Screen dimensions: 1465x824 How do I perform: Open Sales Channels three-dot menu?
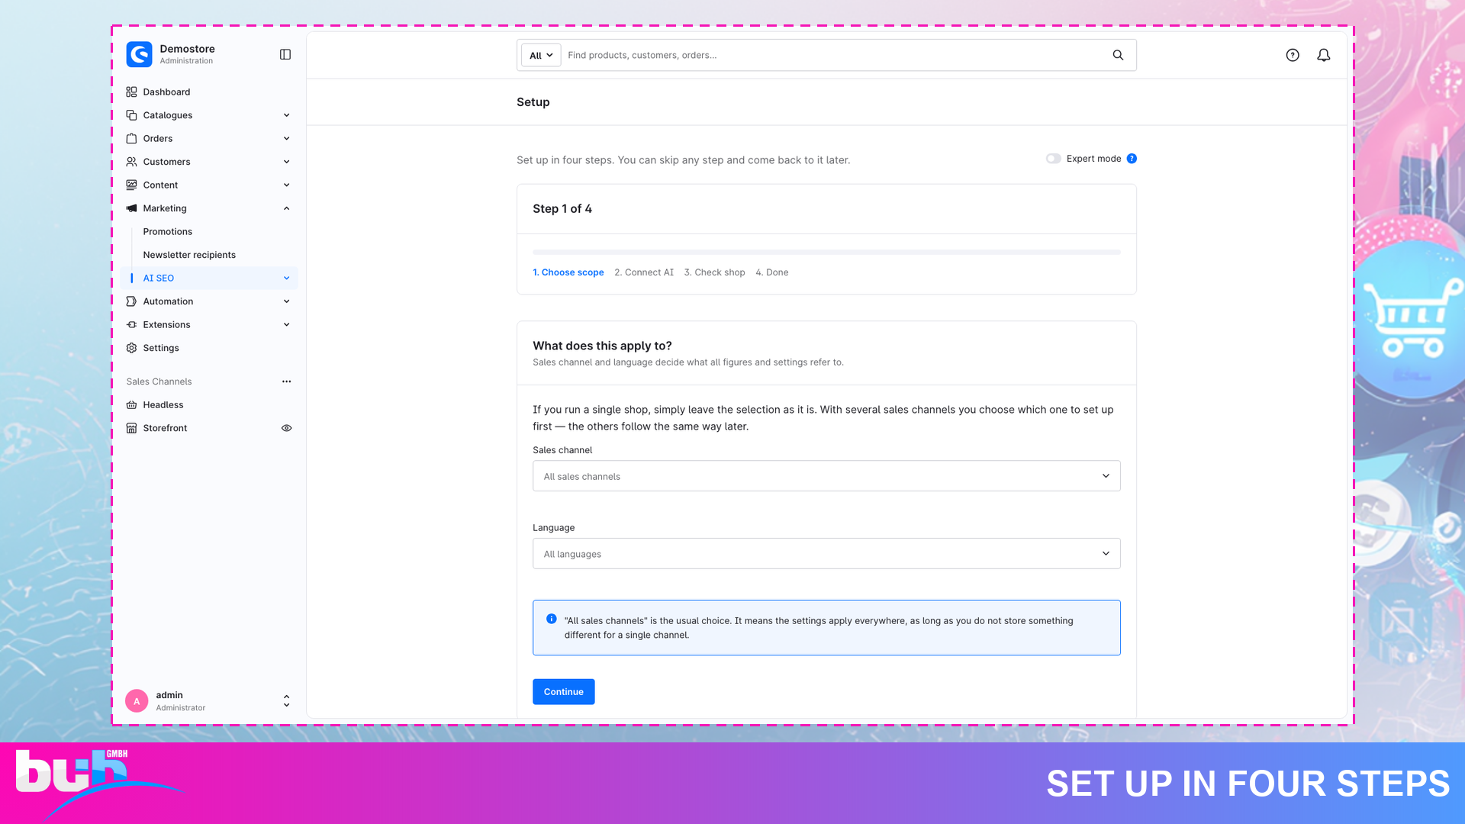point(286,381)
